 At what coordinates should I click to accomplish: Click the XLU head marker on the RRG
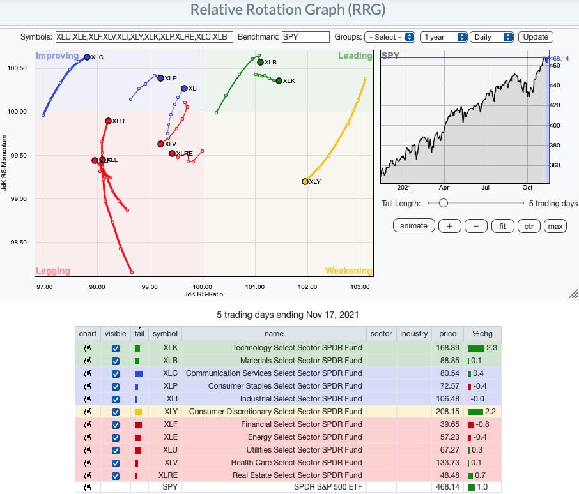coord(108,121)
